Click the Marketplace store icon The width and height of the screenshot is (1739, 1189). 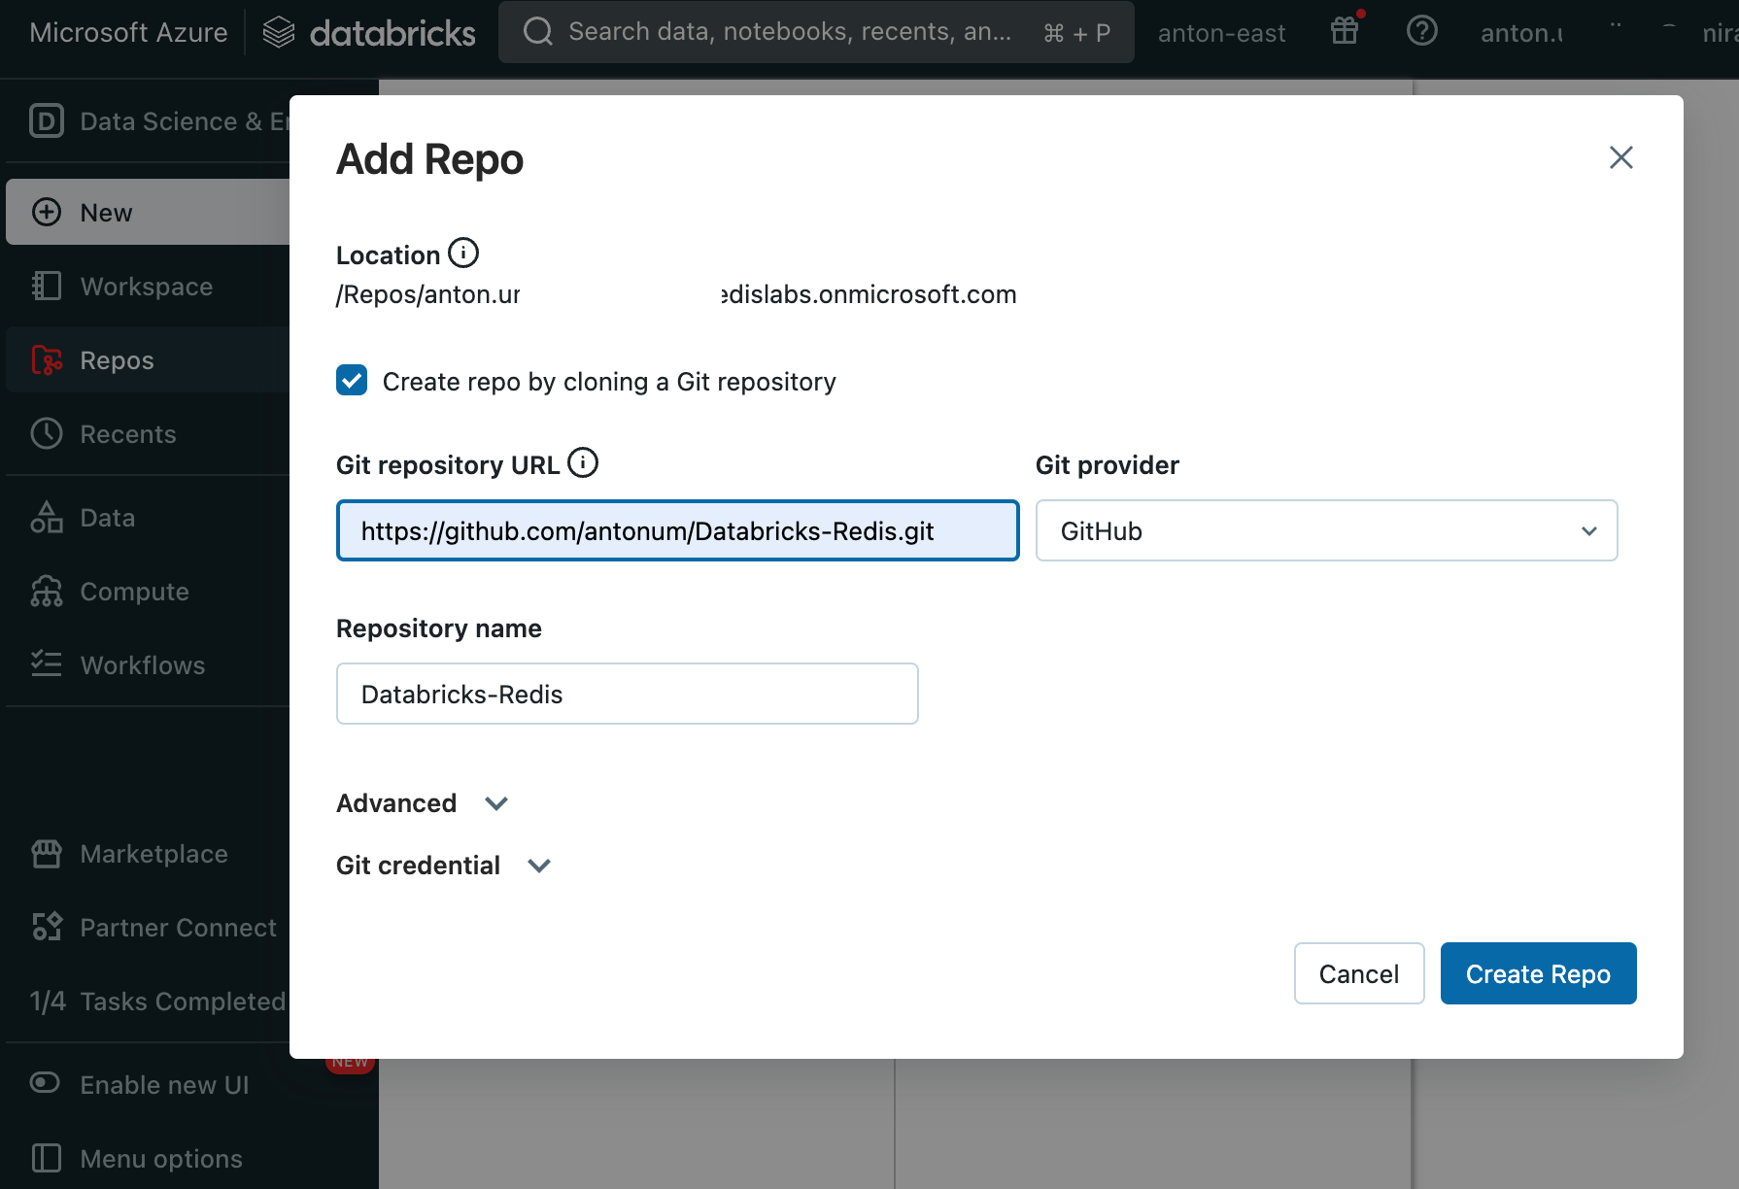click(47, 853)
